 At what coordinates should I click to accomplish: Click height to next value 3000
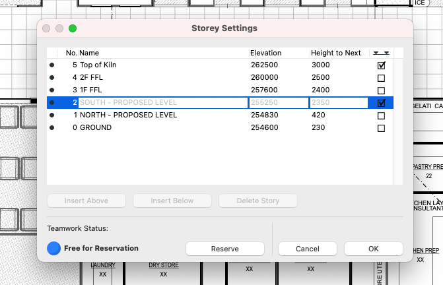coord(321,65)
